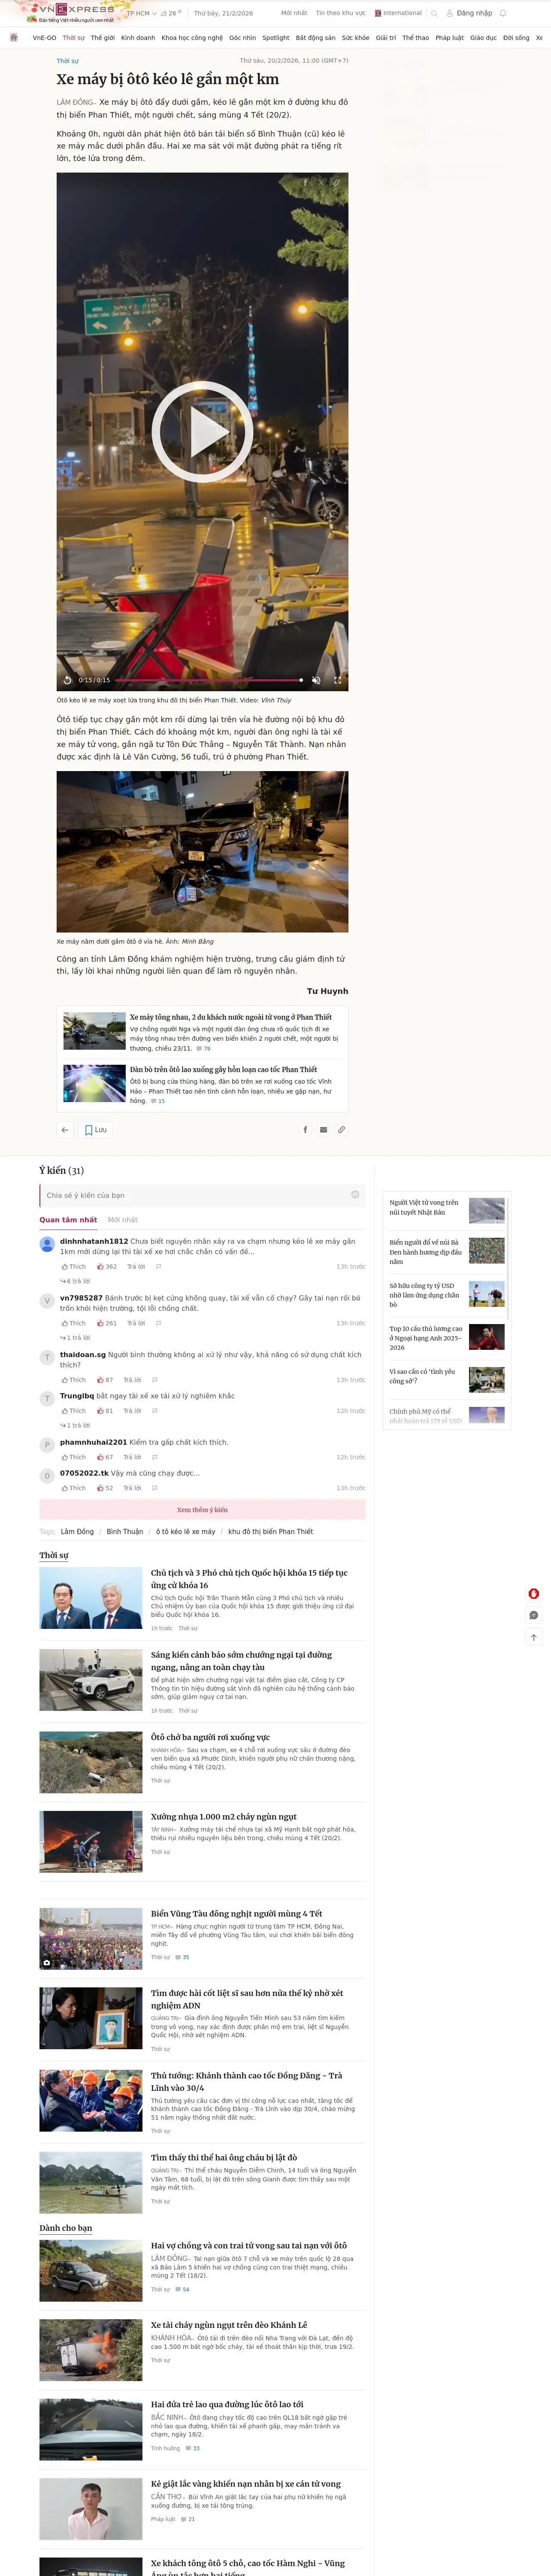
Task: Click the emoji icon in comment box
Action: point(355,1195)
